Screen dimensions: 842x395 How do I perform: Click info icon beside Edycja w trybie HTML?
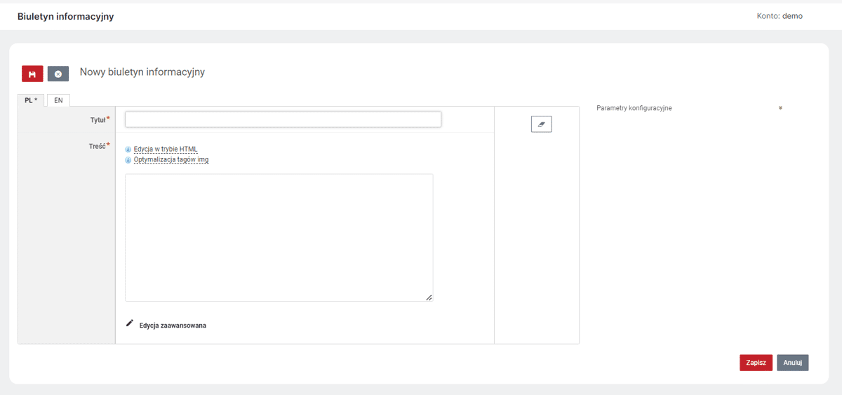128,149
